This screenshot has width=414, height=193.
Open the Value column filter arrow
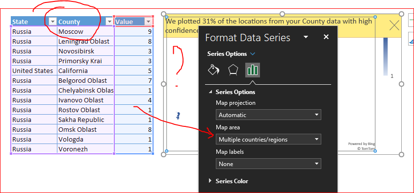[149, 22]
